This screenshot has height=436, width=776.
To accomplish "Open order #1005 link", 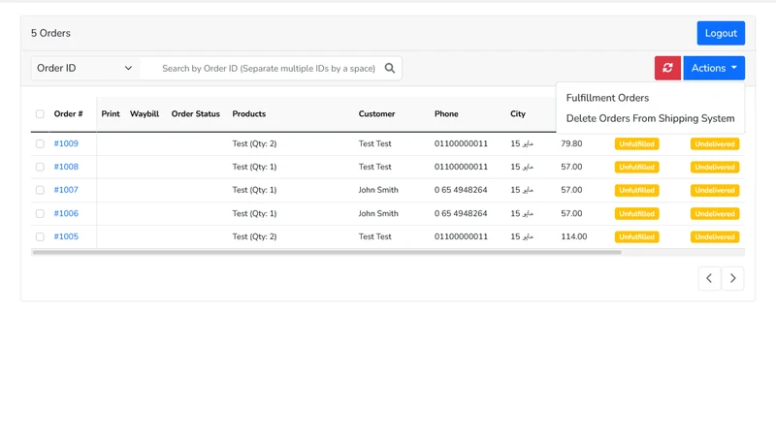I will pos(66,236).
